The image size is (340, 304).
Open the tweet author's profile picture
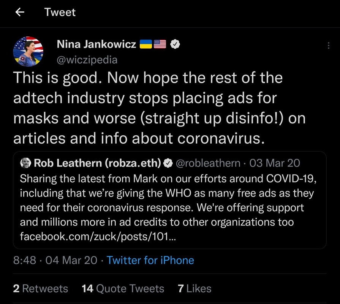tap(28, 52)
